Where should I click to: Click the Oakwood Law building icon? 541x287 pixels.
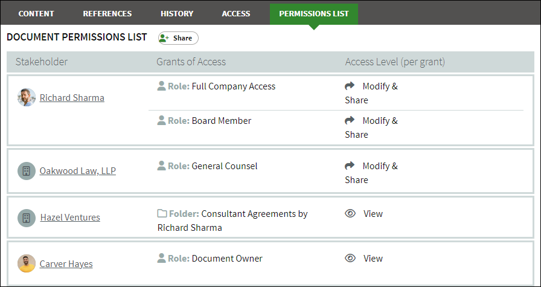(27, 171)
